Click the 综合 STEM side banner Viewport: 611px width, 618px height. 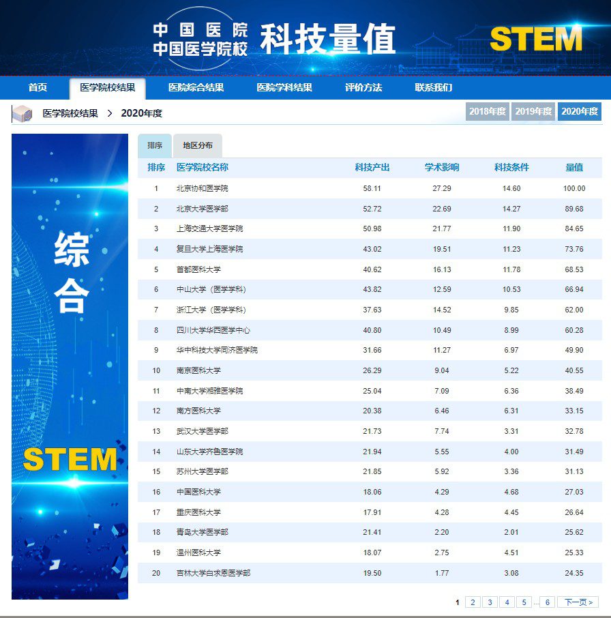70,366
